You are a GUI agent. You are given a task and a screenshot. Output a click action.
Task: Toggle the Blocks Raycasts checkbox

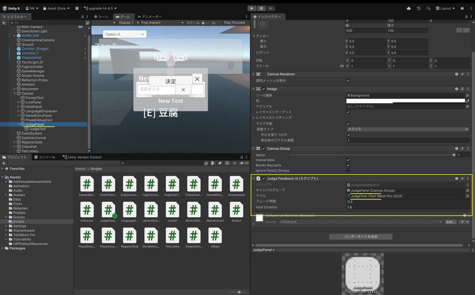(348, 165)
